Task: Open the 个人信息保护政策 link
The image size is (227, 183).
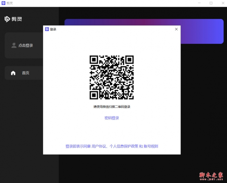Action: click(123, 146)
